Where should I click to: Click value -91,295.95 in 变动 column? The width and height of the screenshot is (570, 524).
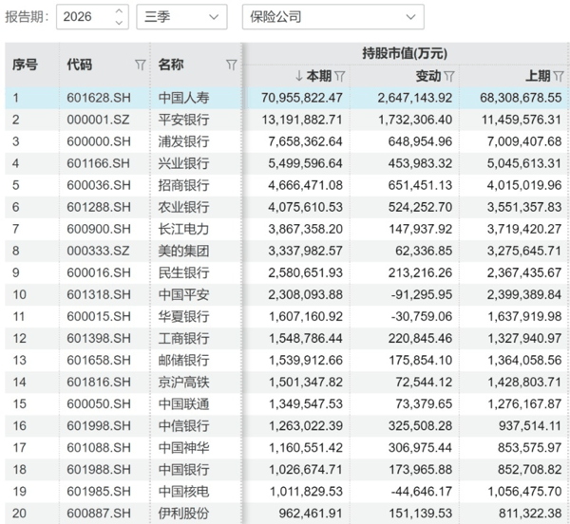[421, 294]
